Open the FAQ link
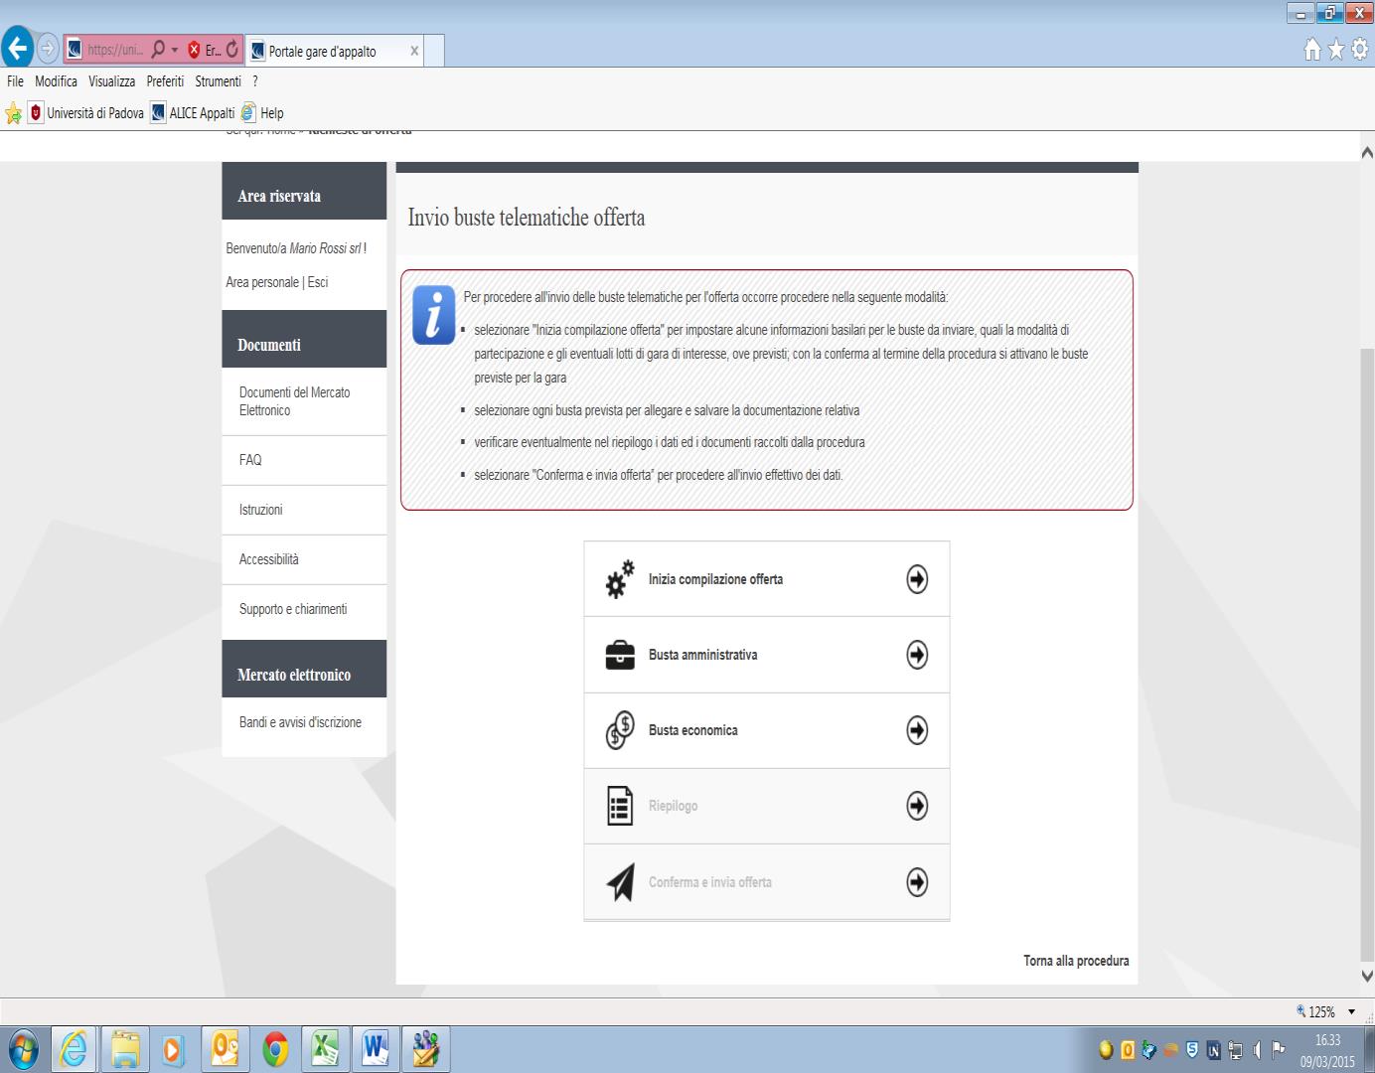The height and width of the screenshot is (1073, 1375). tap(250, 460)
